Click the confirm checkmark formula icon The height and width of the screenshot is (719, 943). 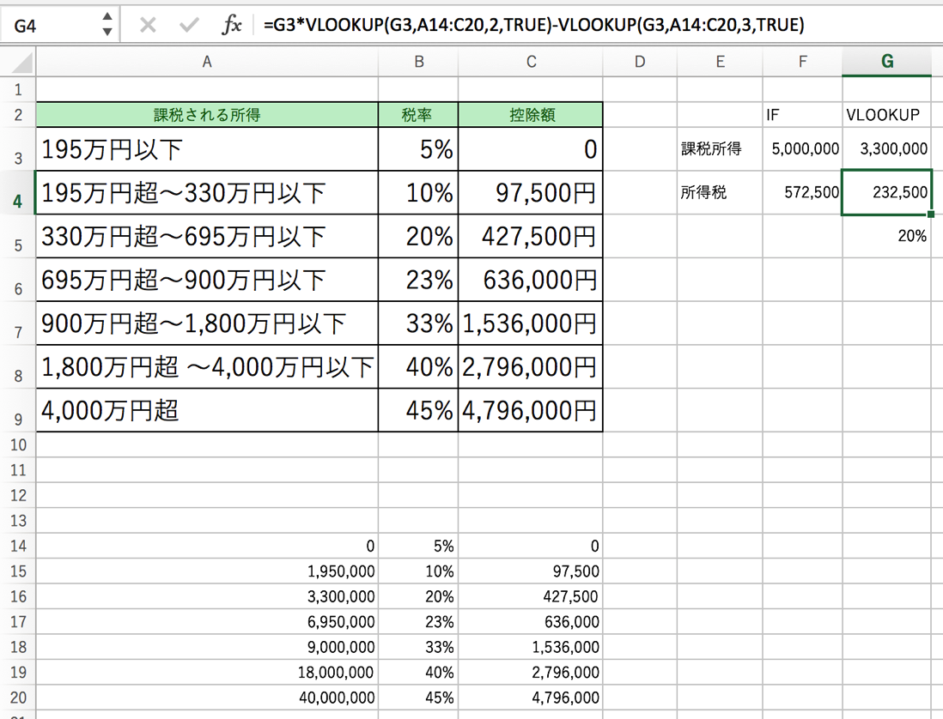(x=189, y=25)
